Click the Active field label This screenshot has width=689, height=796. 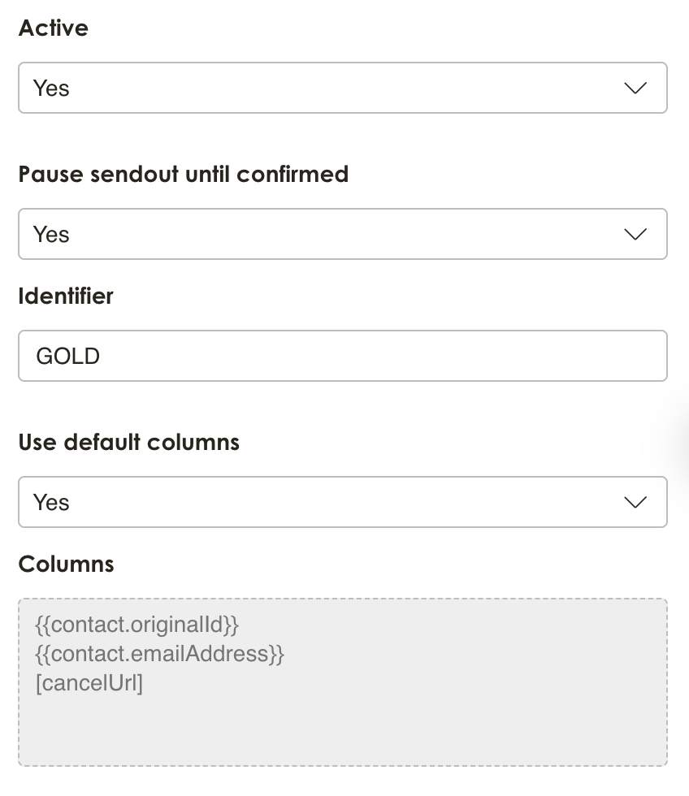[54, 28]
